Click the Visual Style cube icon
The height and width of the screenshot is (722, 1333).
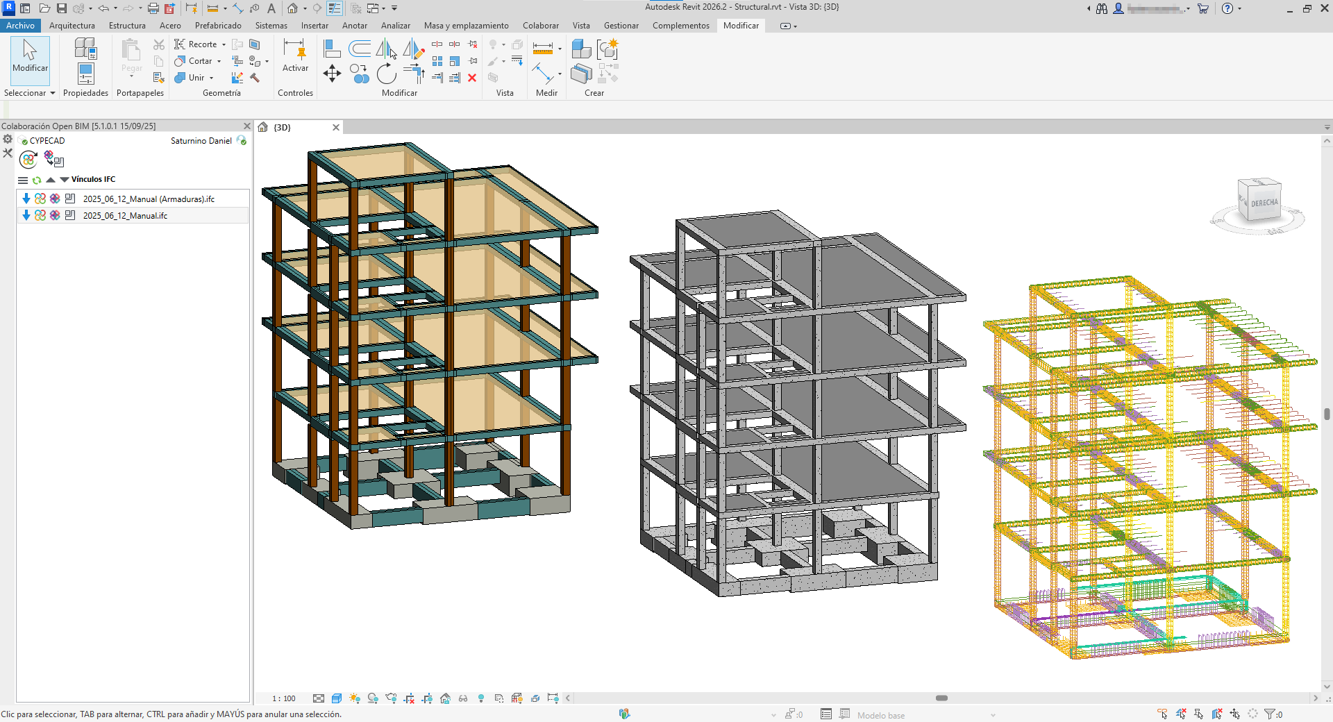(x=337, y=698)
